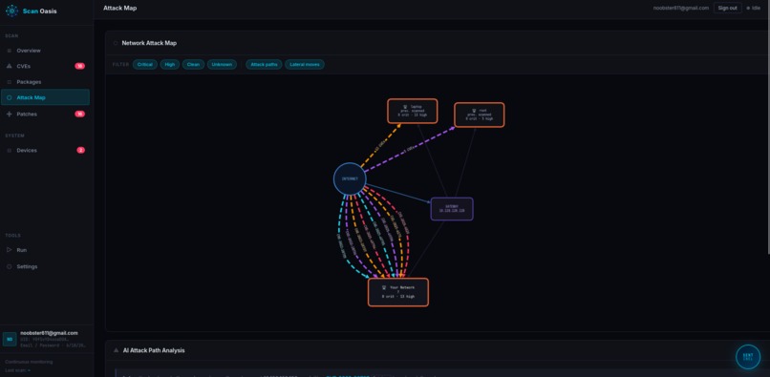This screenshot has width=770, height=377.
Task: Toggle the Attack paths filter chip
Action: coord(265,64)
